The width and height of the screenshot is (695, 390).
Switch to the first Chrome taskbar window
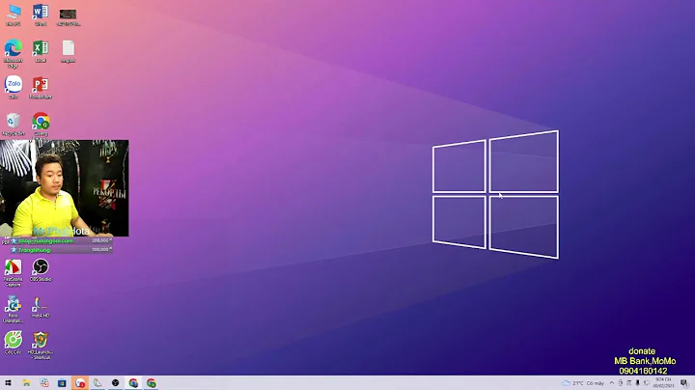[133, 383]
